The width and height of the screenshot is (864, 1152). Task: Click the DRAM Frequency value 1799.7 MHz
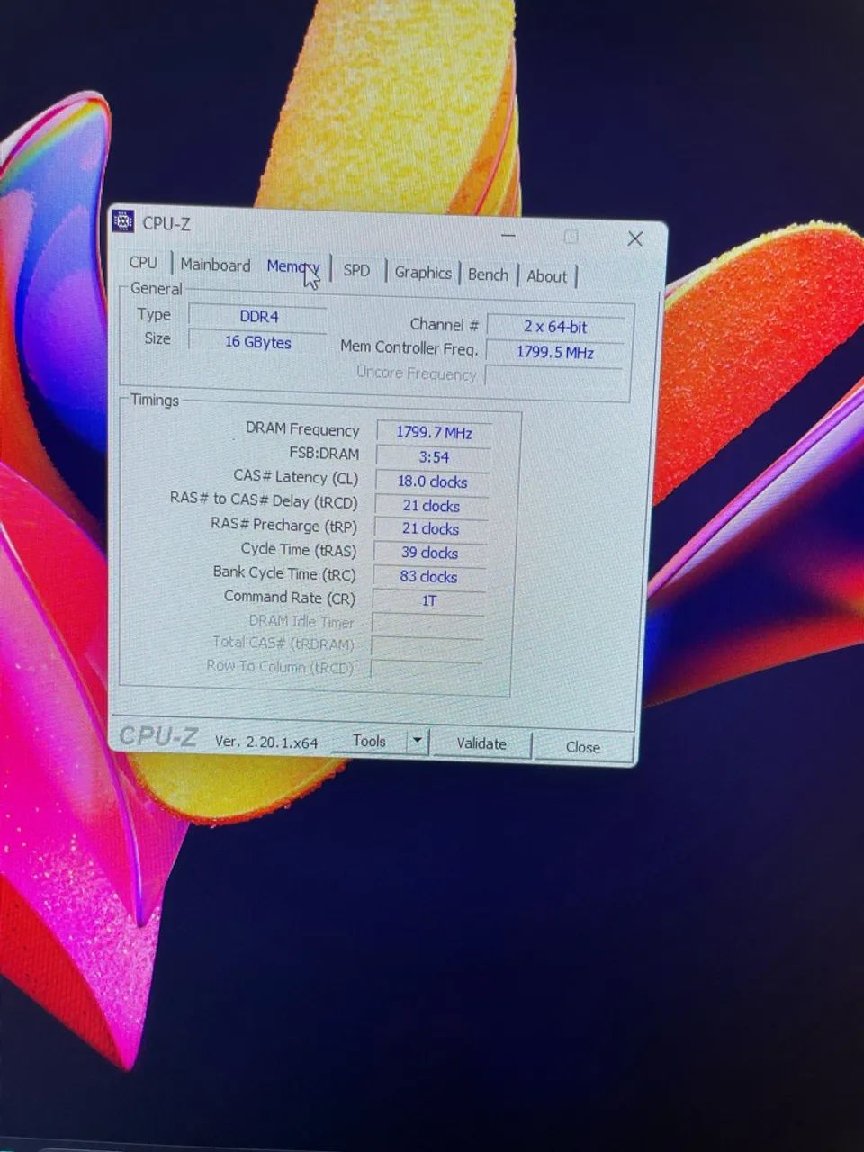pos(434,433)
